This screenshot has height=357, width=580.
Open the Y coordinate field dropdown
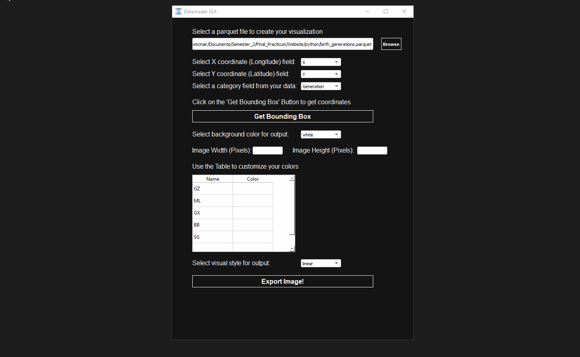click(x=321, y=74)
